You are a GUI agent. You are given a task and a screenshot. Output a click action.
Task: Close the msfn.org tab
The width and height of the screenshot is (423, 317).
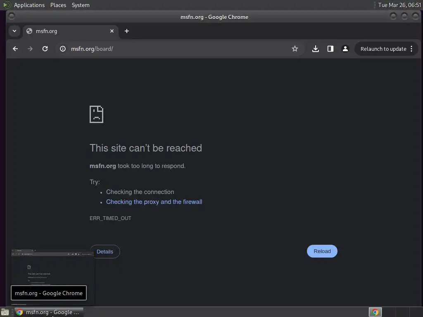click(x=112, y=31)
